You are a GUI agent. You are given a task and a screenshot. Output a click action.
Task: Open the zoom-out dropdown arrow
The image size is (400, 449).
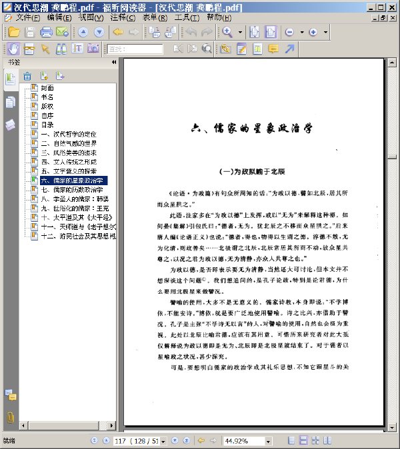click(302, 32)
